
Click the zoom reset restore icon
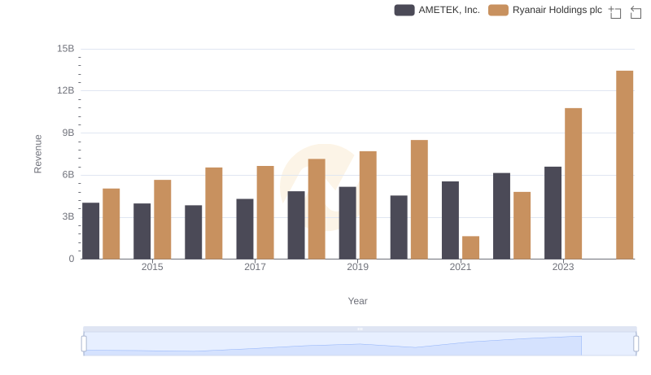636,12
